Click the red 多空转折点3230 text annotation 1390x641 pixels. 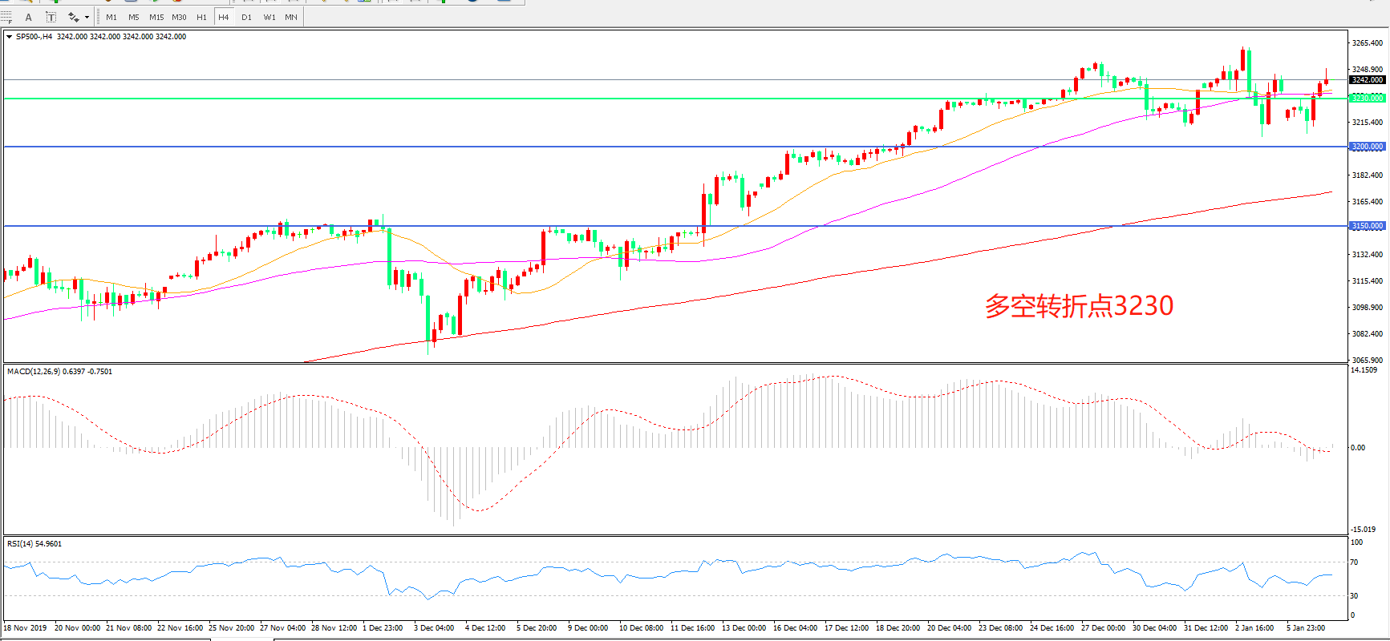click(x=1079, y=306)
